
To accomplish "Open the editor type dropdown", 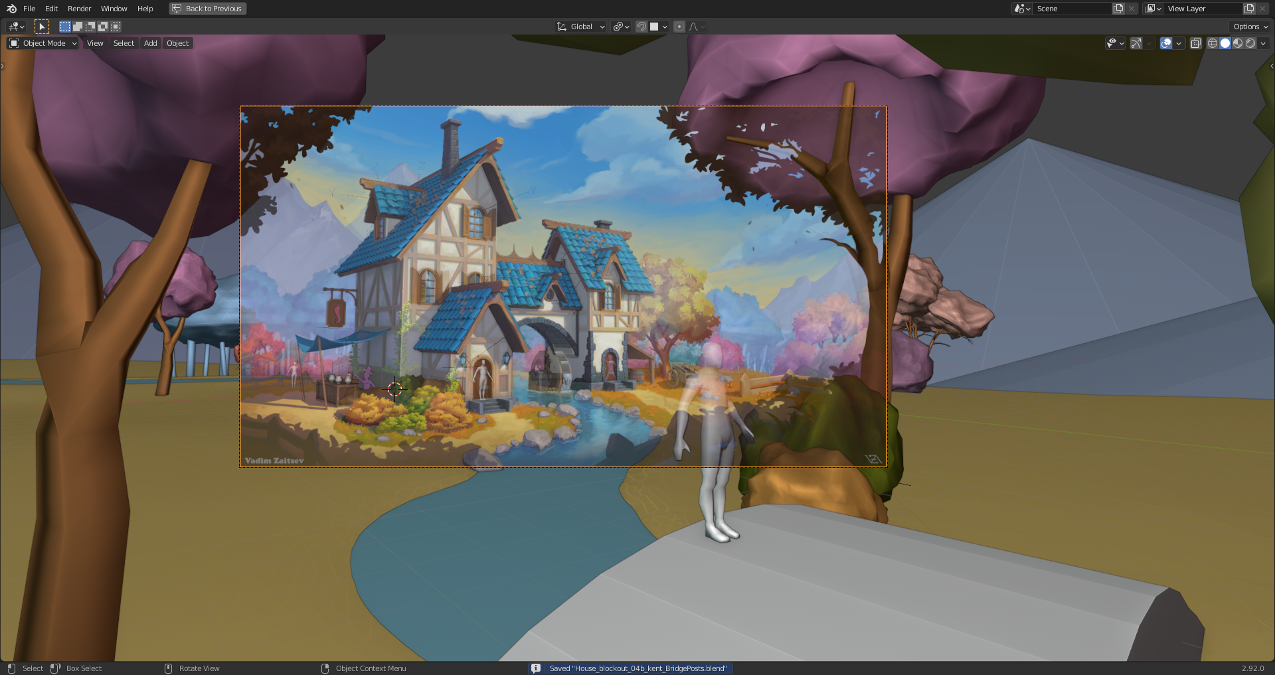I will (16, 27).
